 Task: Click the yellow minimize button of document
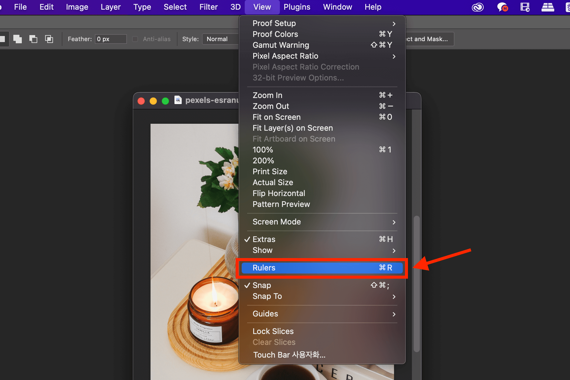pos(153,101)
